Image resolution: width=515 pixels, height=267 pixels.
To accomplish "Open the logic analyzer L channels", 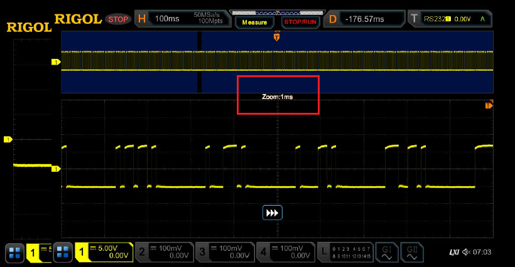I will pos(344,253).
